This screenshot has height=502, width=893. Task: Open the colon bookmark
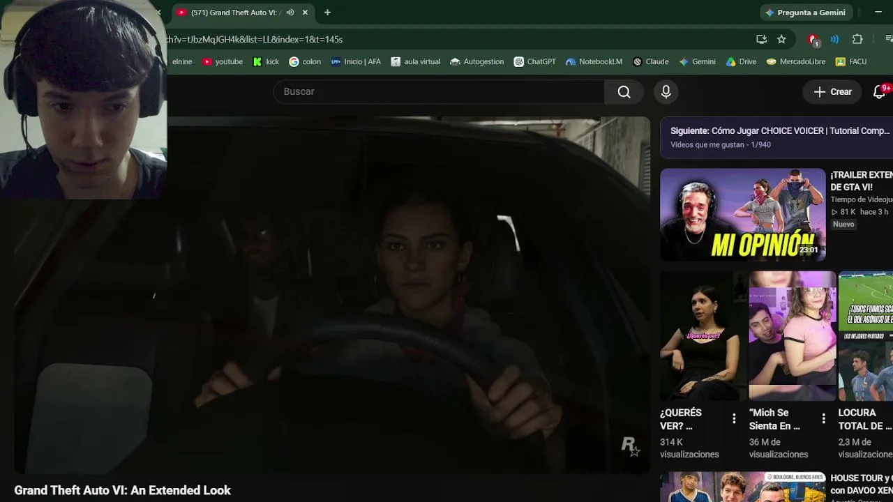point(305,61)
